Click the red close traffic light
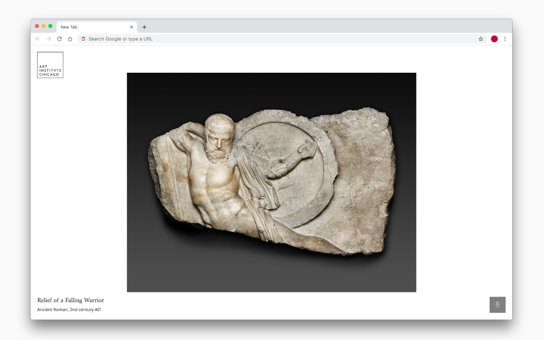This screenshot has height=340, width=544. pyautogui.click(x=37, y=25)
